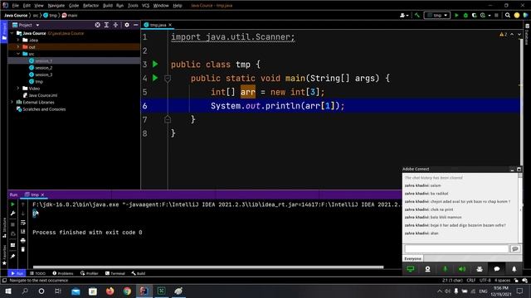
Task: Click 4 spaces indent setting in status bar
Action: (x=502, y=281)
